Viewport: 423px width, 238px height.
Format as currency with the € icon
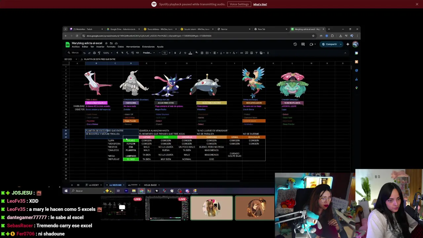(x=117, y=53)
